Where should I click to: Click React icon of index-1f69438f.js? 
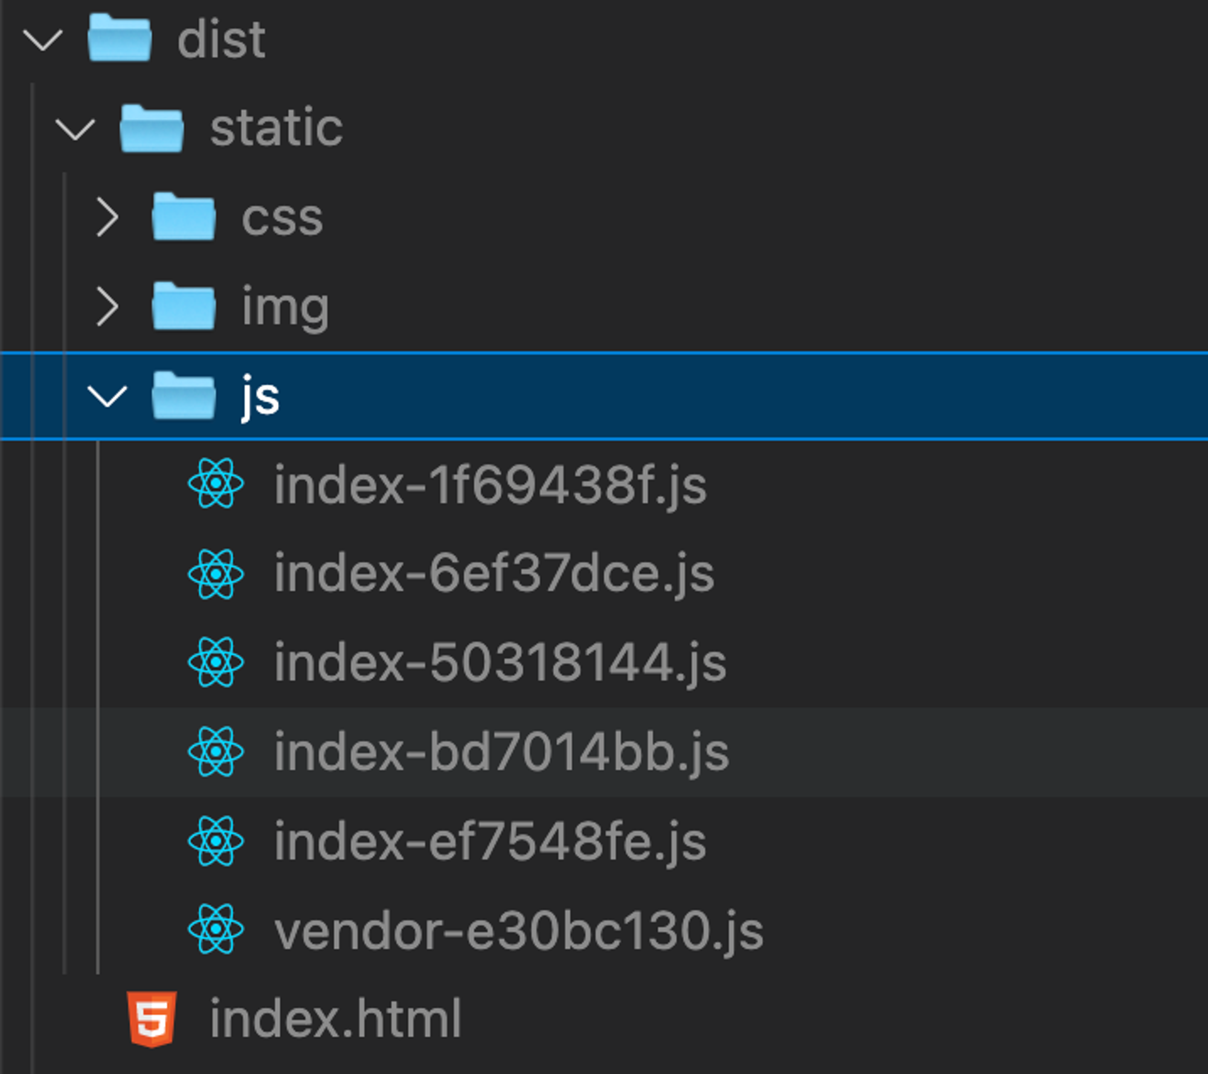(216, 483)
